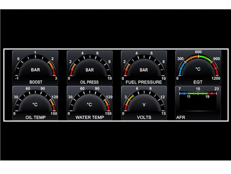Select the FUEL PRESSURE gauge

(144, 67)
